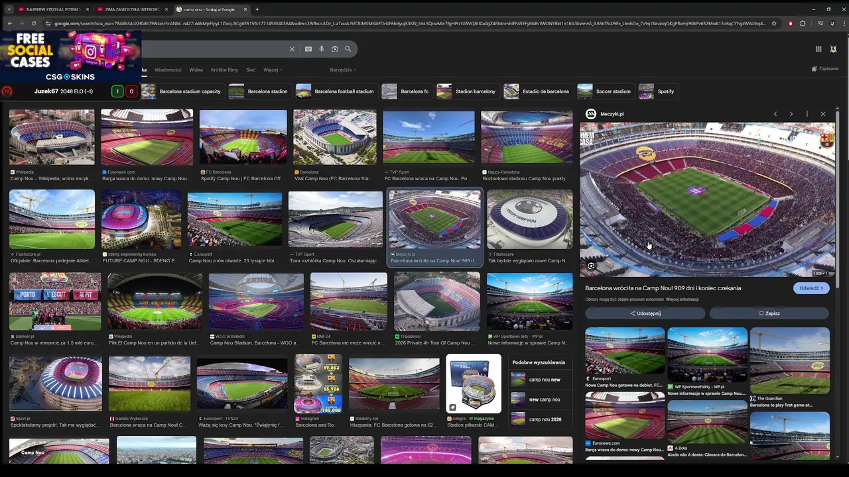The width and height of the screenshot is (849, 477).
Task: Open the tab search dropdown arrow
Action: (x=9, y=9)
